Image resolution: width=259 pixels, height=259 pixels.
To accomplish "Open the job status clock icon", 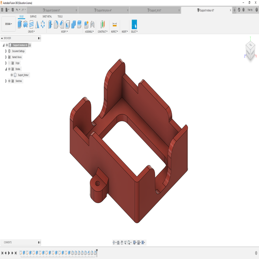I will [244, 10].
